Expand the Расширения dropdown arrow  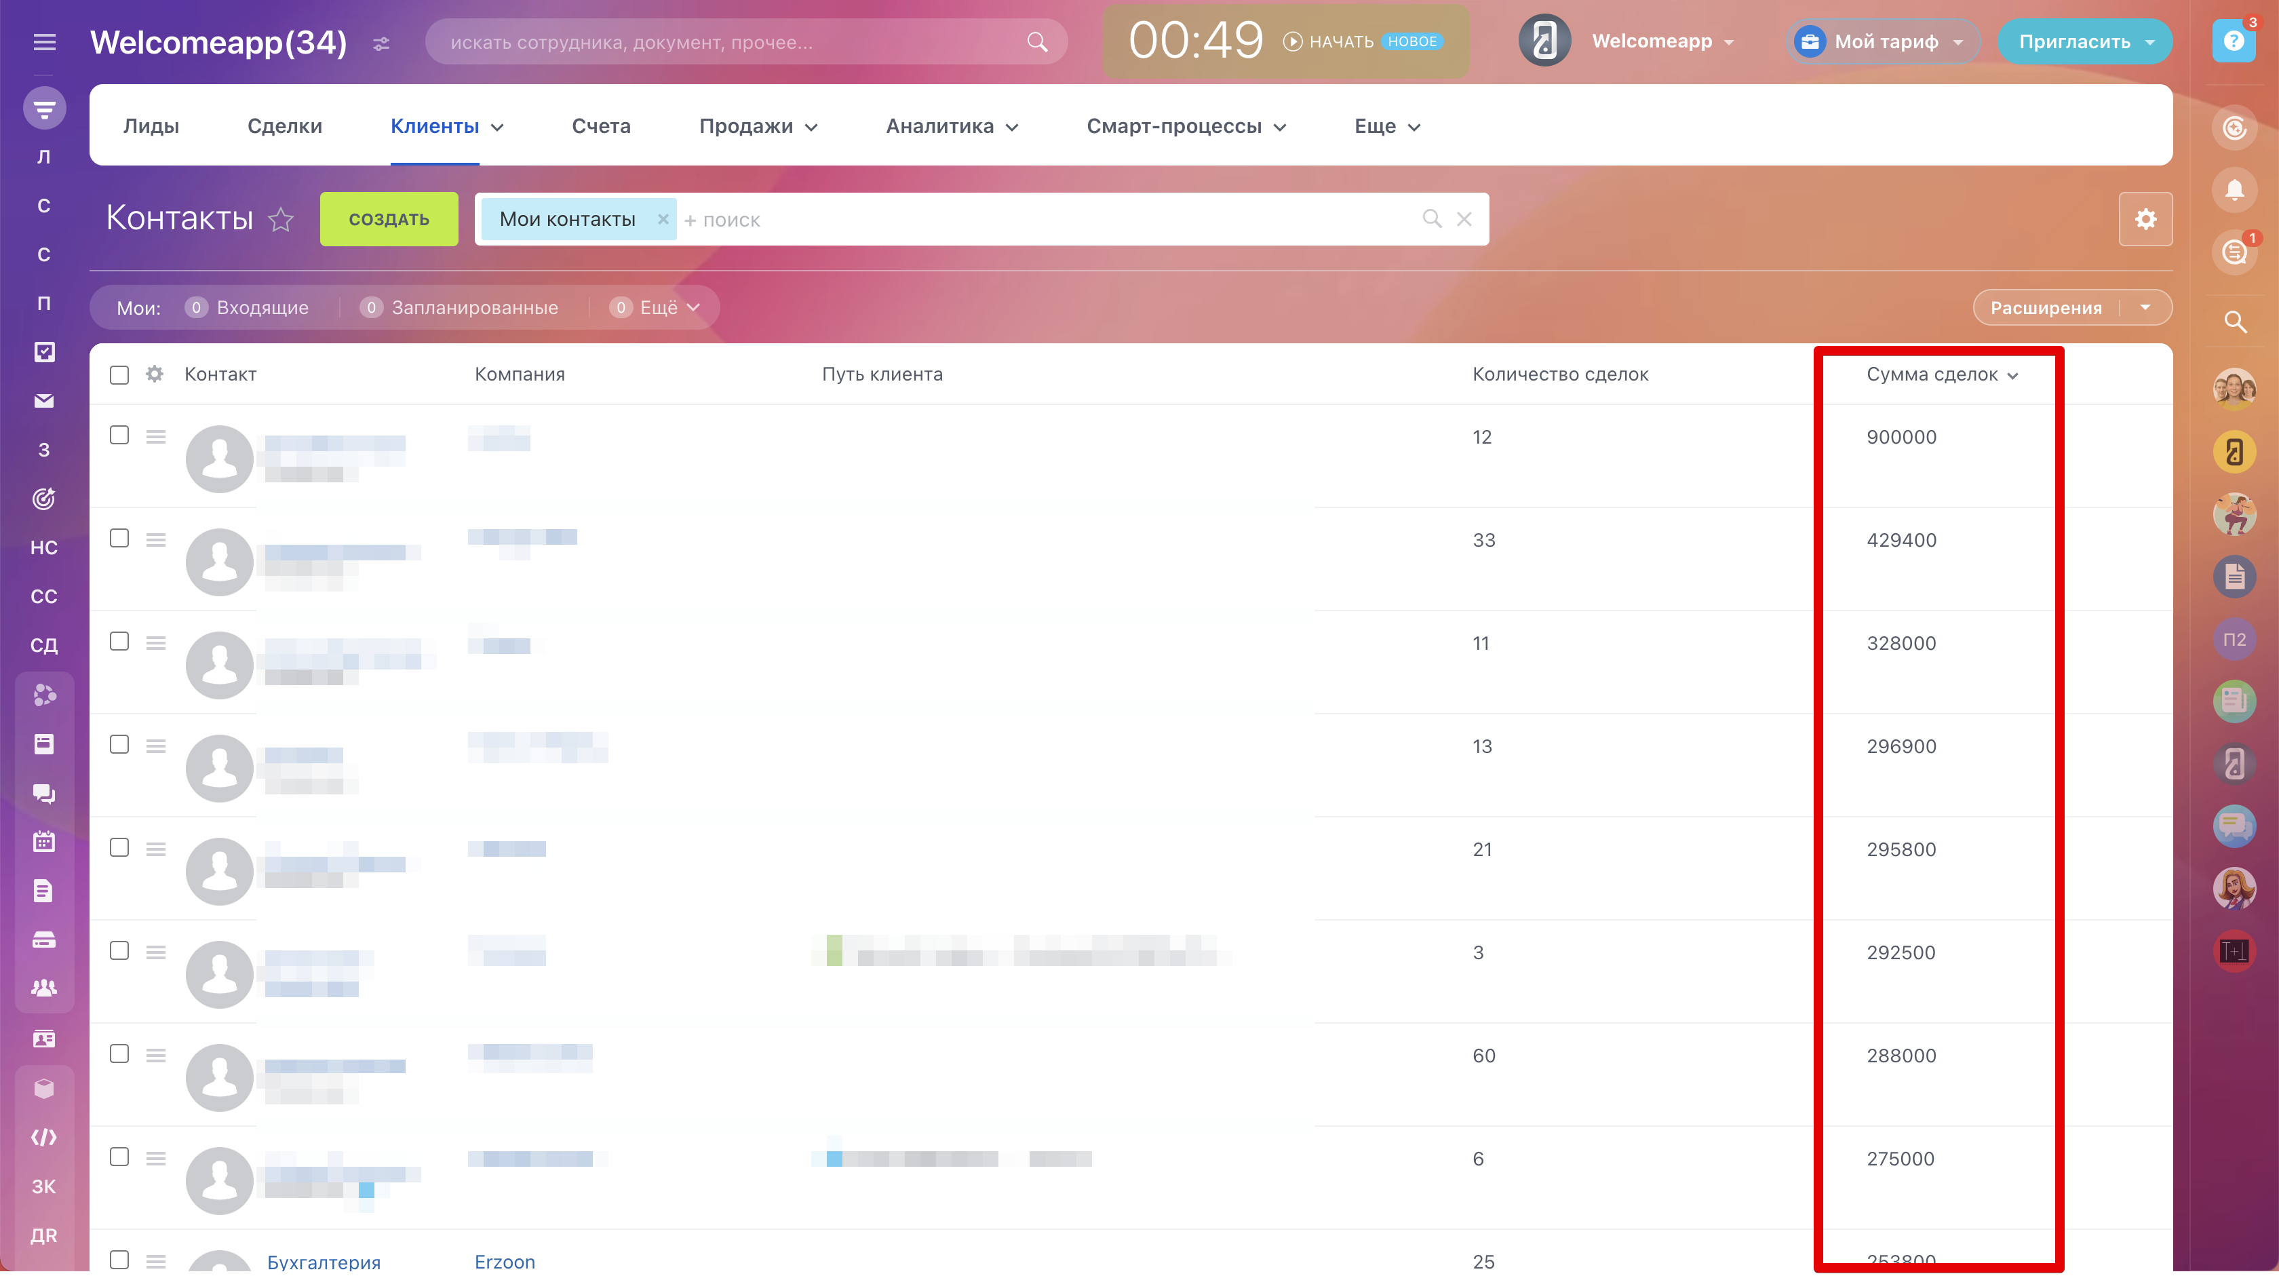click(2145, 308)
